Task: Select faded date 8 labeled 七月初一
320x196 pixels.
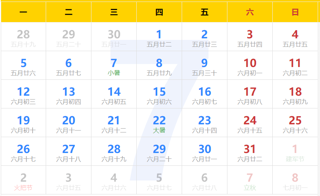Action: pyautogui.click(x=295, y=180)
